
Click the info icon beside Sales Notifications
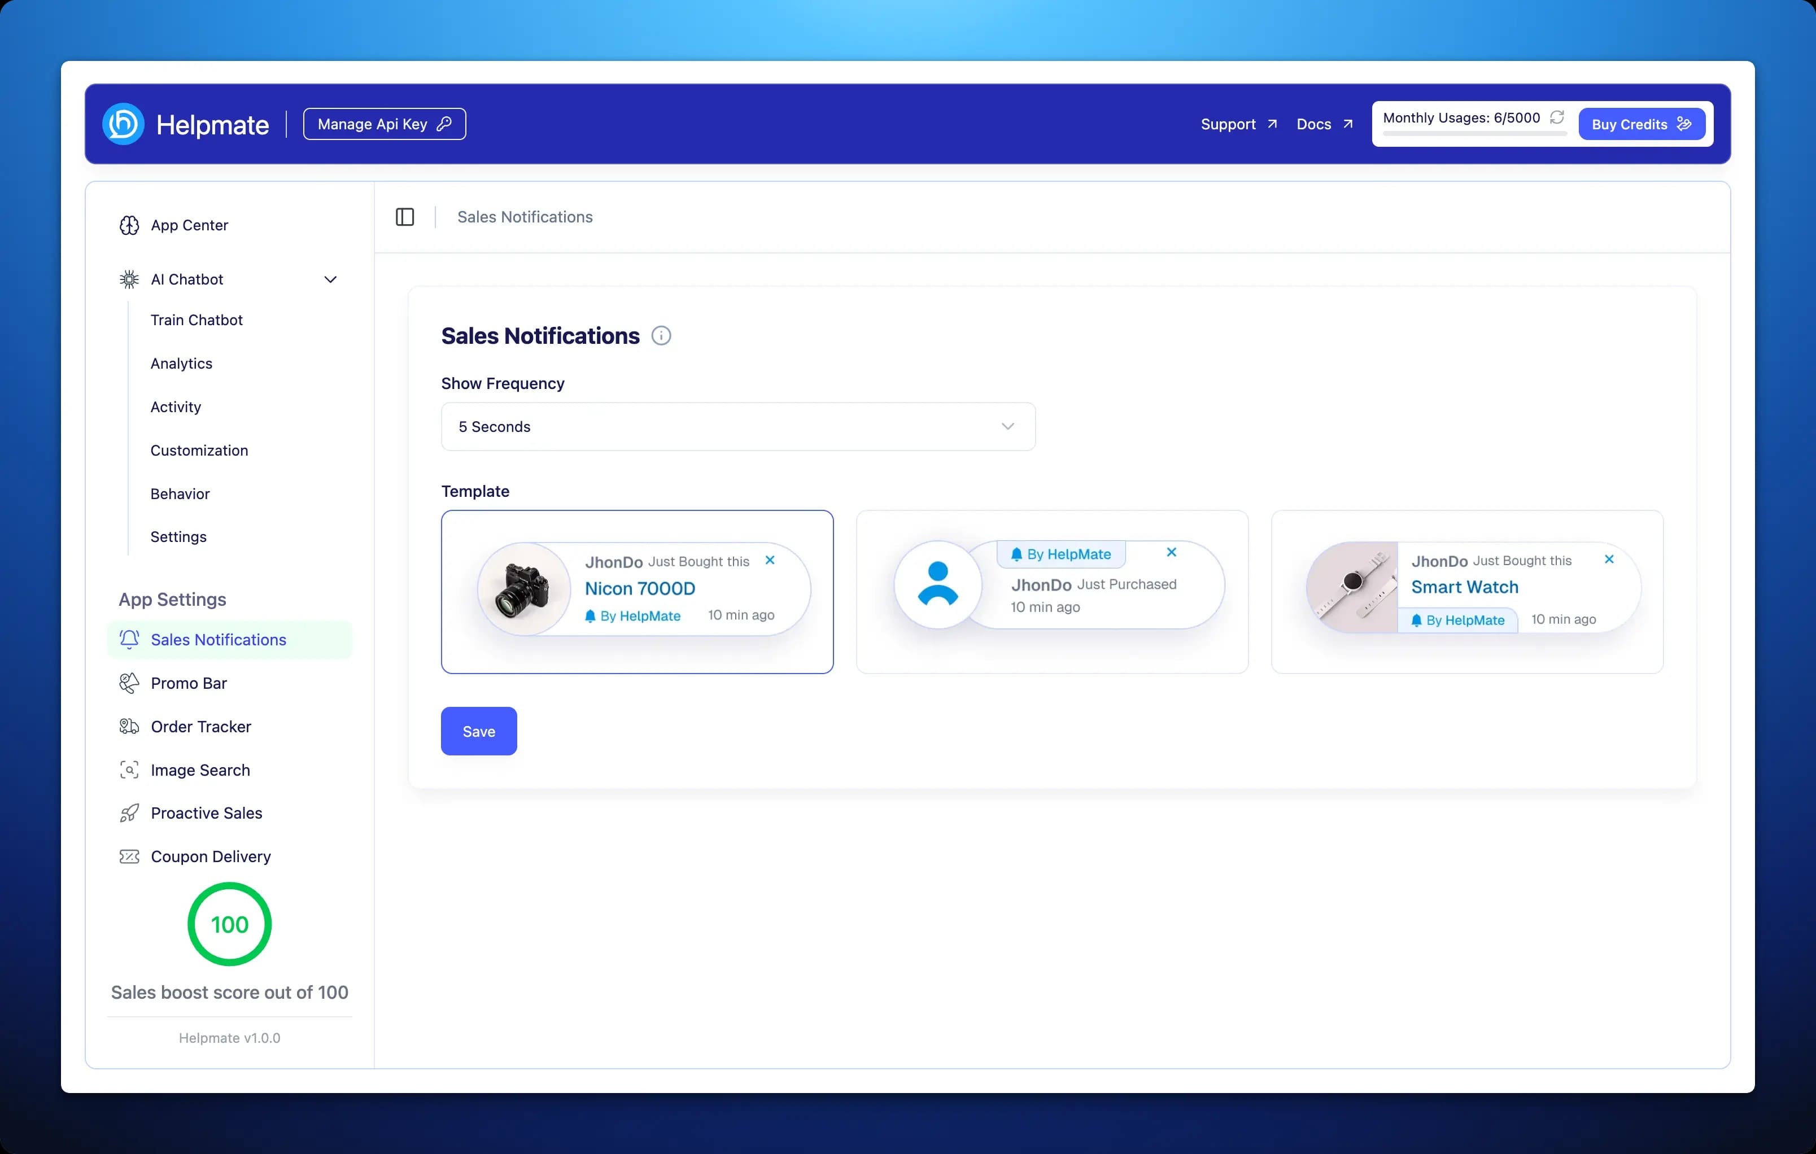pyautogui.click(x=661, y=335)
